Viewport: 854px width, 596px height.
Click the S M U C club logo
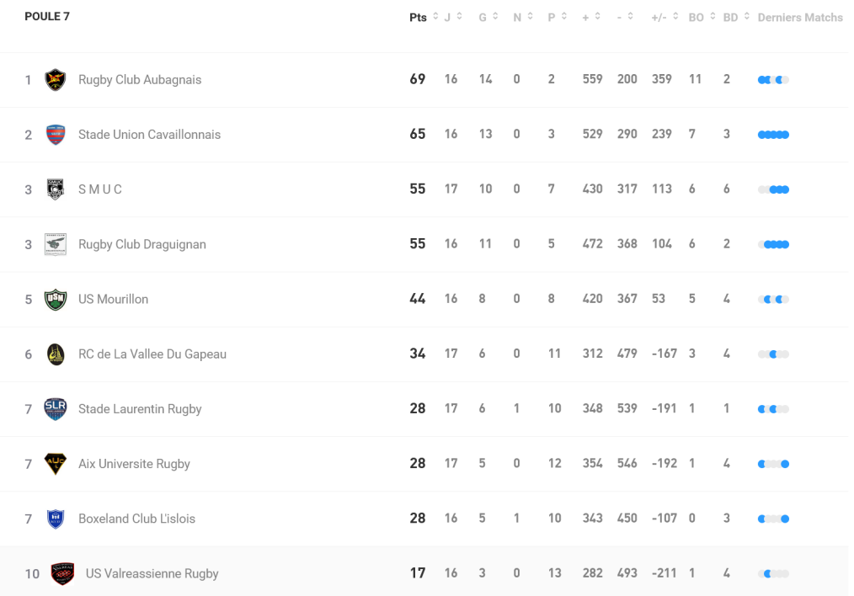click(x=56, y=189)
